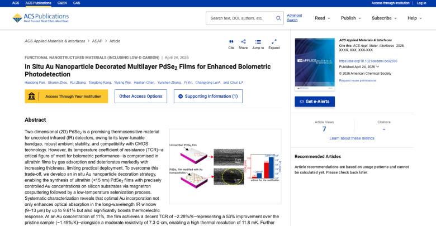436x226 pixels.
Task: Open author Rui Zhang
Action: coord(78,83)
